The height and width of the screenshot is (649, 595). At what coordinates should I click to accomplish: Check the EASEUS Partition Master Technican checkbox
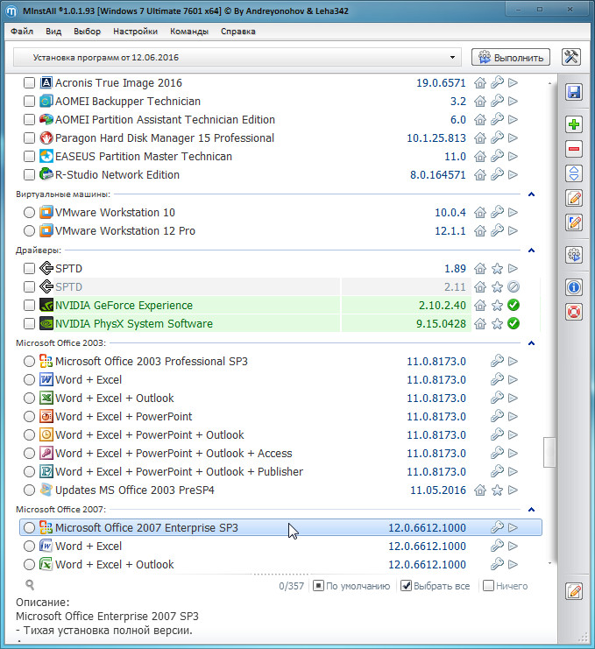[x=29, y=156]
